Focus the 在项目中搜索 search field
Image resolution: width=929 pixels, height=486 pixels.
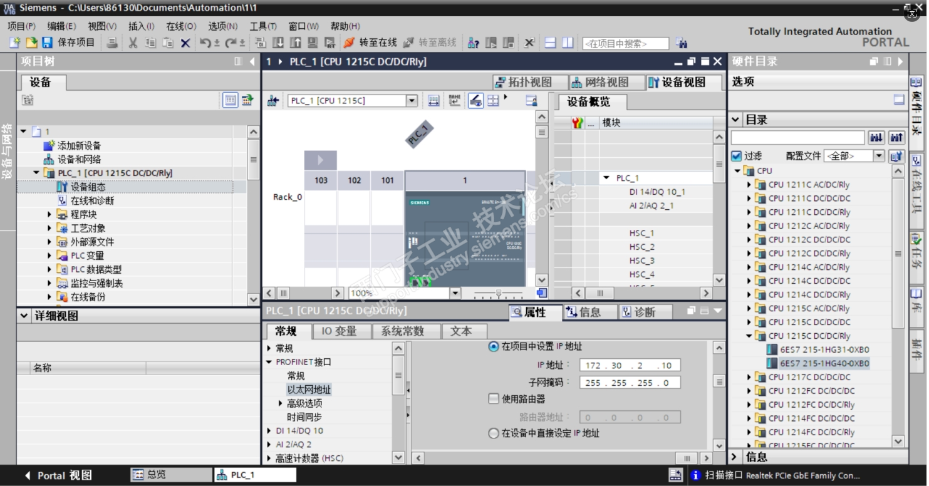pyautogui.click(x=625, y=43)
